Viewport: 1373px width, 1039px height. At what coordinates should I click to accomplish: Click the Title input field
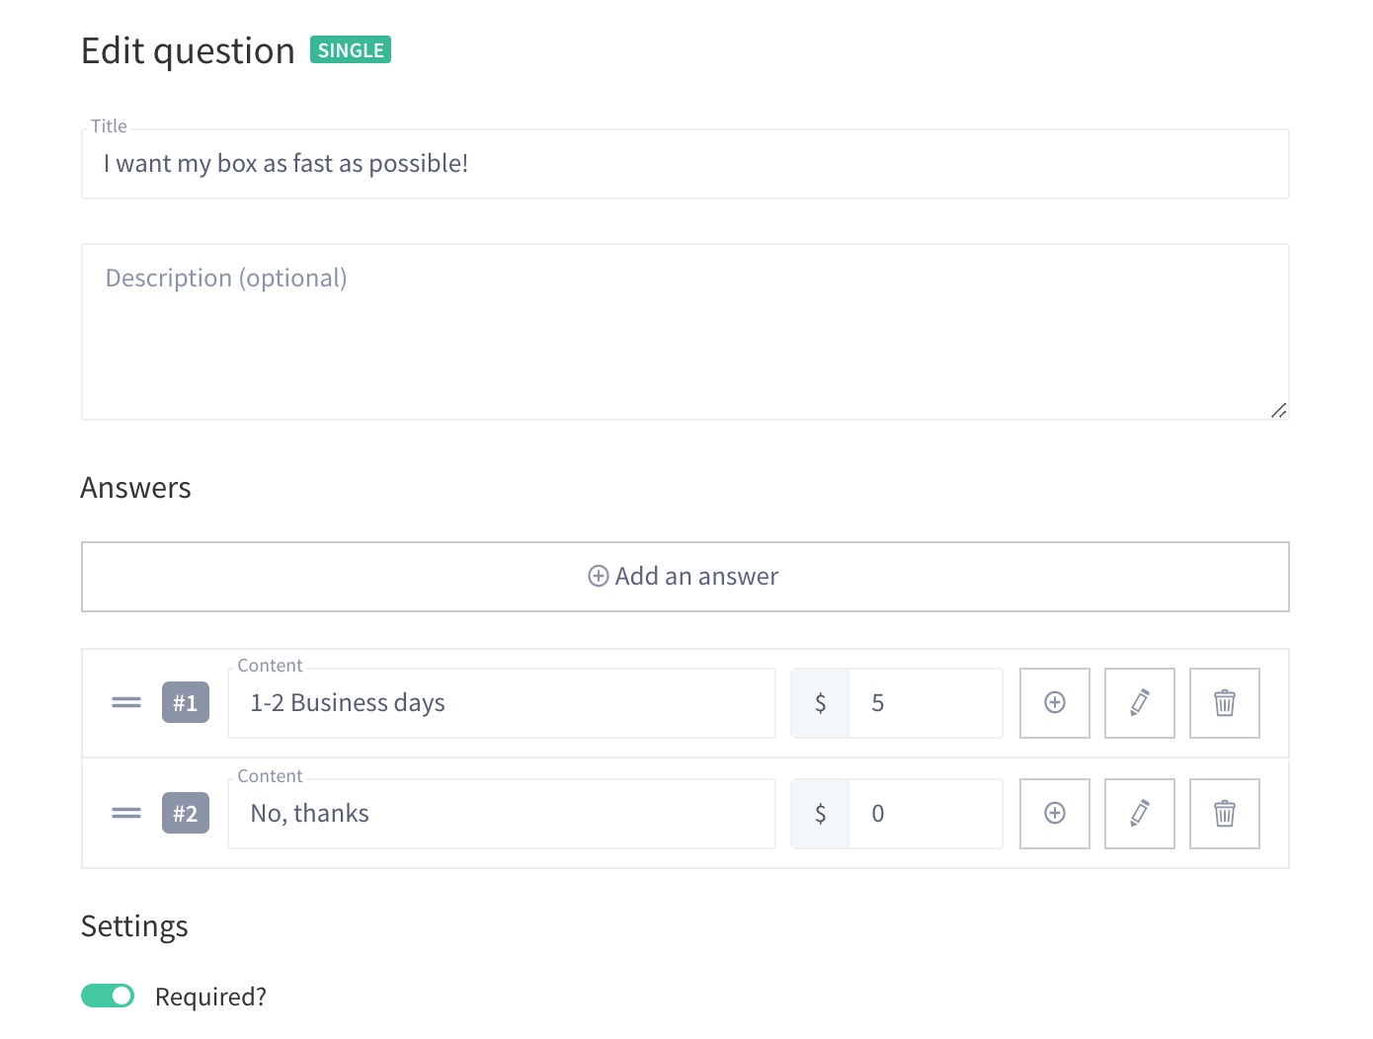click(686, 164)
